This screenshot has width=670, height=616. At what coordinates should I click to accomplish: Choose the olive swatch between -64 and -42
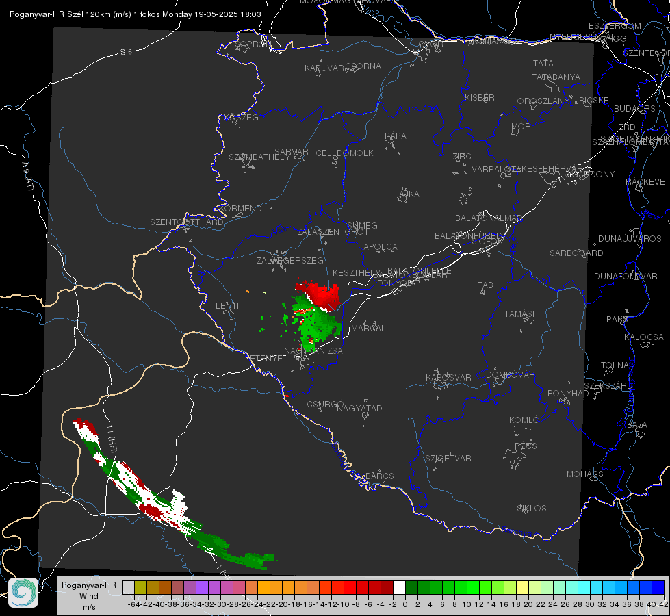pos(140,587)
